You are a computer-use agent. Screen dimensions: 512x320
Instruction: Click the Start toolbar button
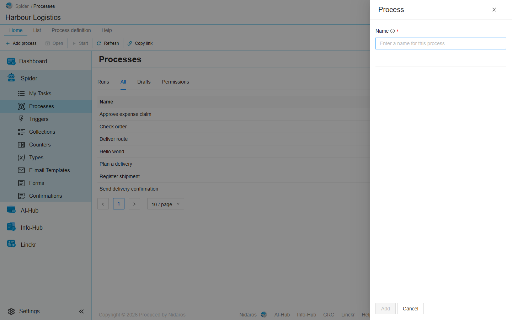[x=80, y=43]
